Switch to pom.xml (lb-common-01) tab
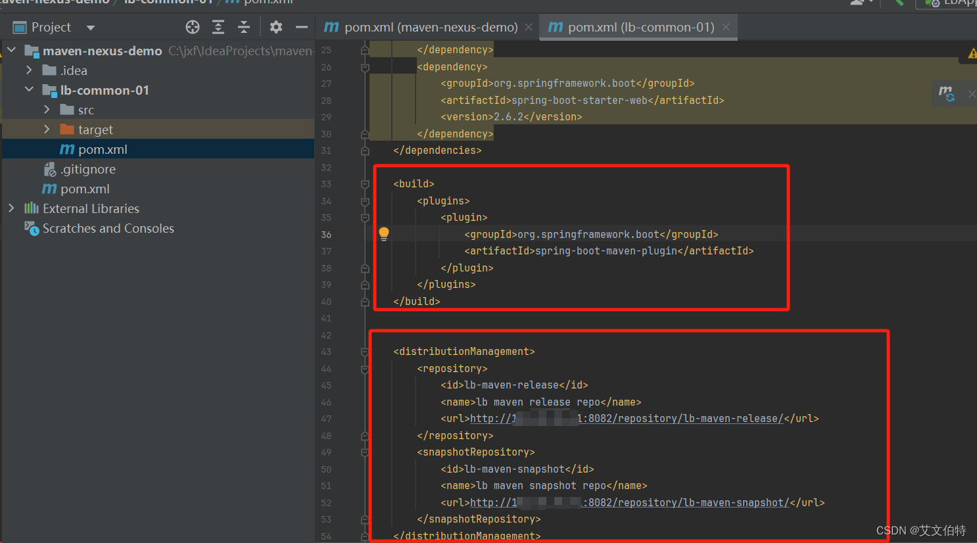This screenshot has height=543, width=977. tap(641, 27)
